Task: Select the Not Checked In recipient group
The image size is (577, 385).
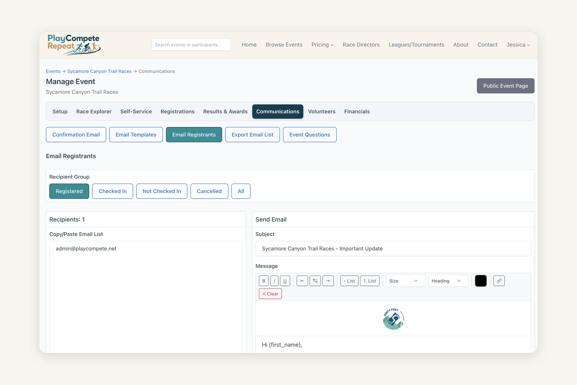Action: coord(162,191)
